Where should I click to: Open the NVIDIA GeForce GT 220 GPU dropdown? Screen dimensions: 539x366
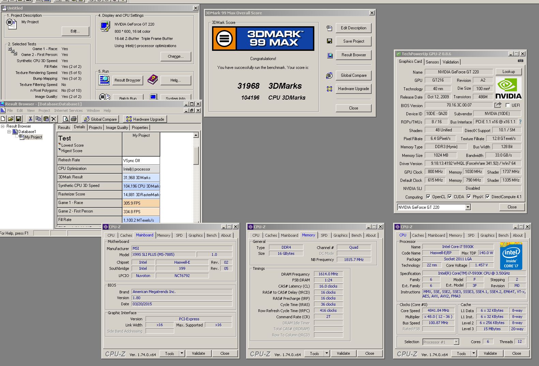[x=468, y=207]
